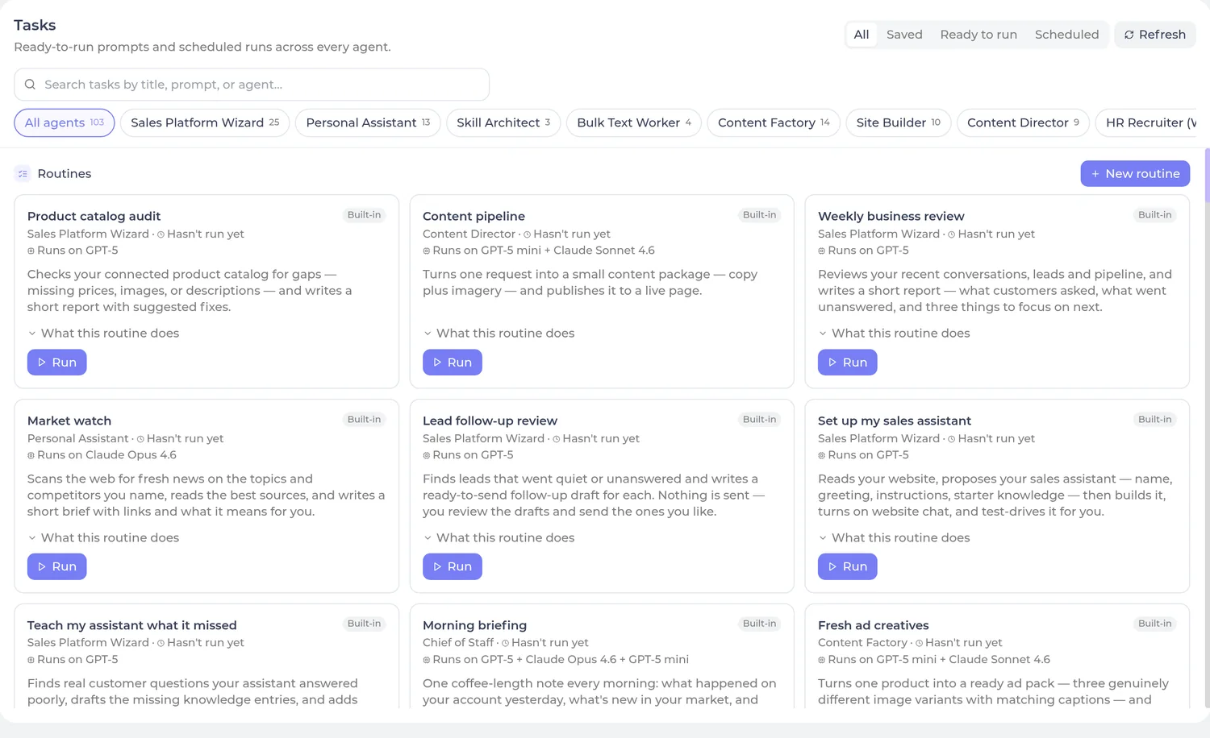This screenshot has width=1210, height=738.
Task: Run the Lead follow-up review routine
Action: [452, 566]
